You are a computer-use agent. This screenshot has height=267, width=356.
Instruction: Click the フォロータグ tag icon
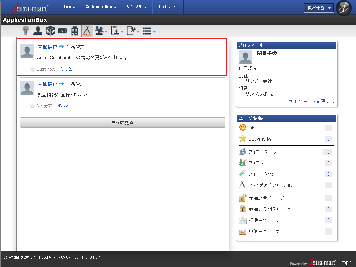click(x=242, y=174)
